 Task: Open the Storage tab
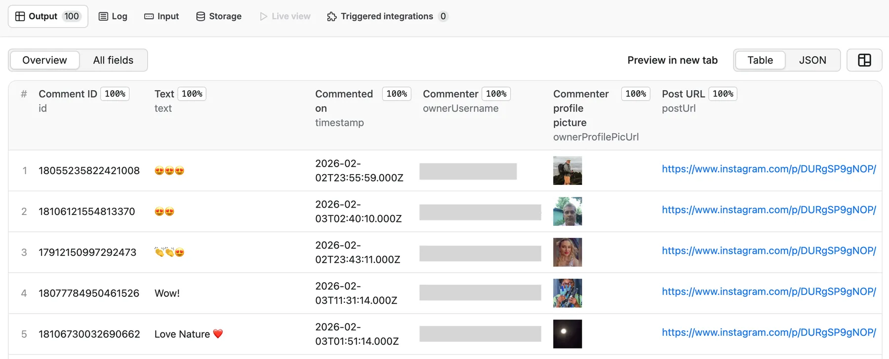[219, 16]
